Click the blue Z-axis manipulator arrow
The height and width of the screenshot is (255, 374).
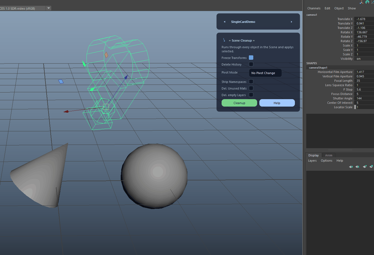point(126,77)
